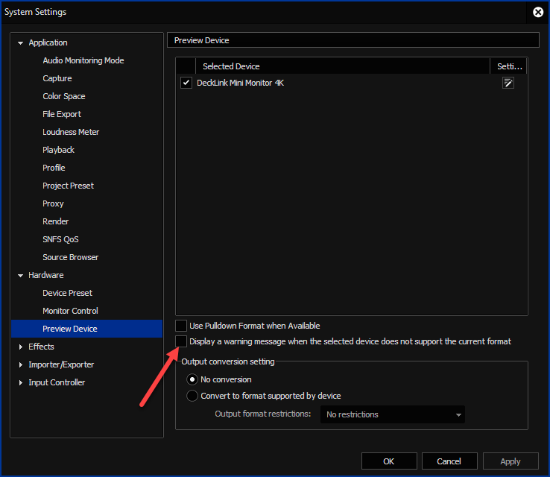
Task: Open the Output format restrictions dropdown
Action: tap(393, 414)
